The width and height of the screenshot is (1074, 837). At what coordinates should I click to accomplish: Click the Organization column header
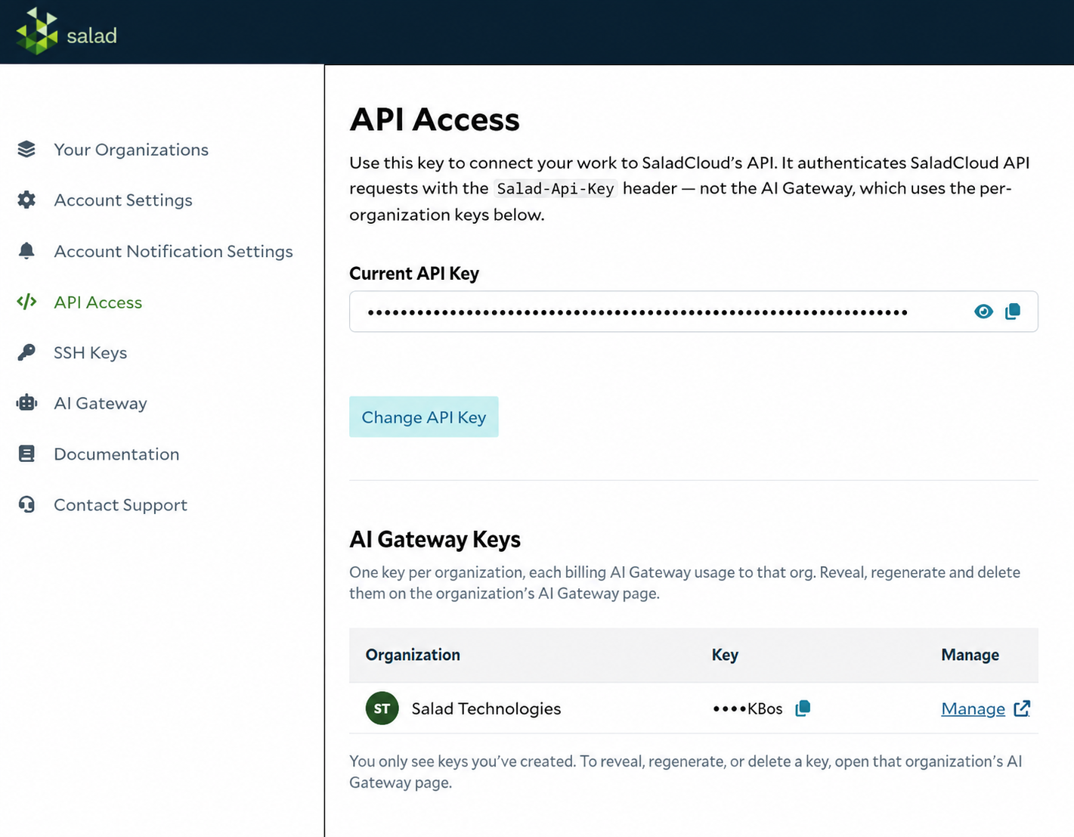(x=413, y=655)
